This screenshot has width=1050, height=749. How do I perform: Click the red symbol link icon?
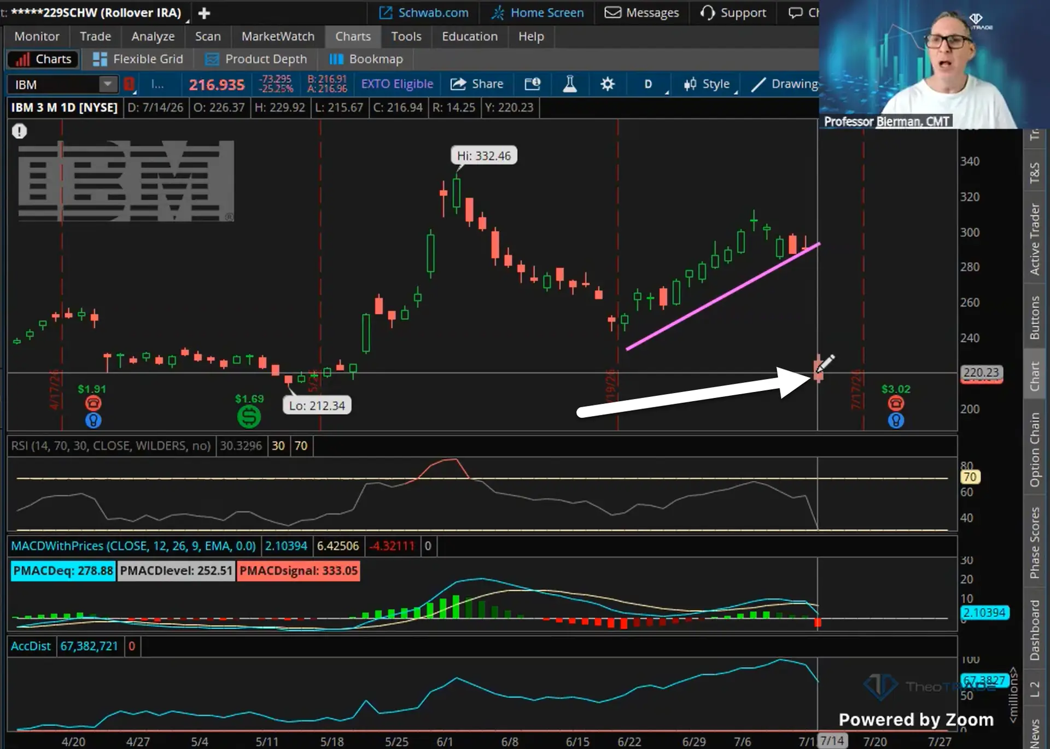click(129, 84)
